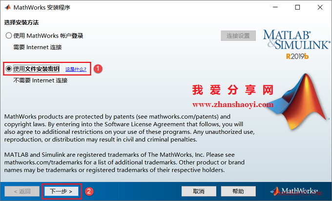Viewport: 332px width, 201px height.
Task: Click the < 返回 button
Action: pos(22,191)
